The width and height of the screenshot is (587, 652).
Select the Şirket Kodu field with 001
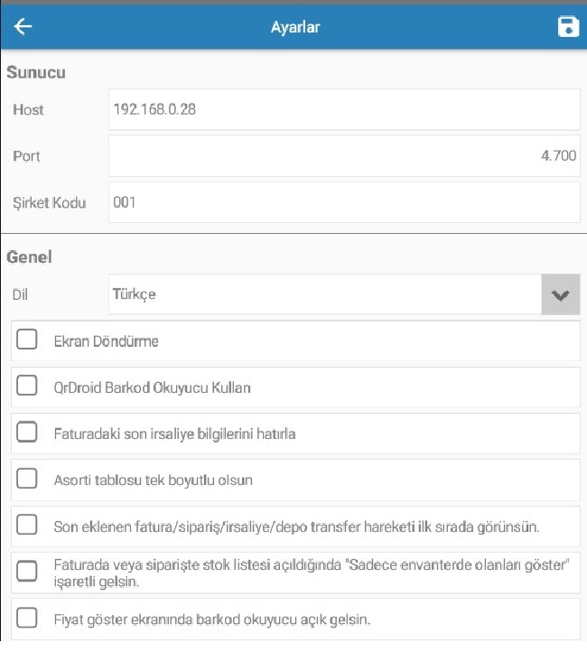click(344, 202)
